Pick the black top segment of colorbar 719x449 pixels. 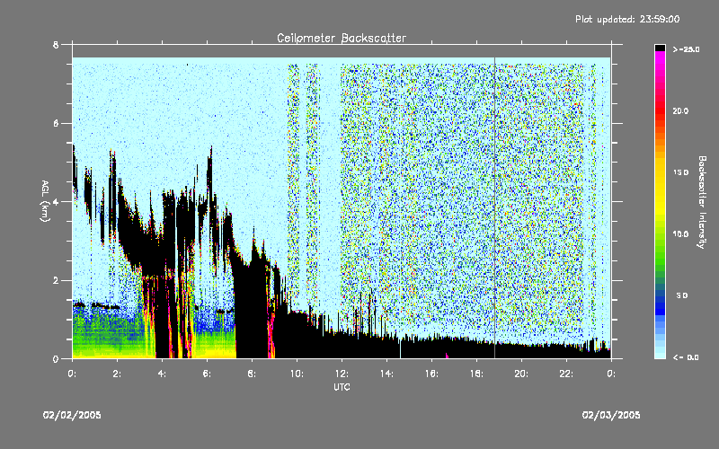pos(660,48)
